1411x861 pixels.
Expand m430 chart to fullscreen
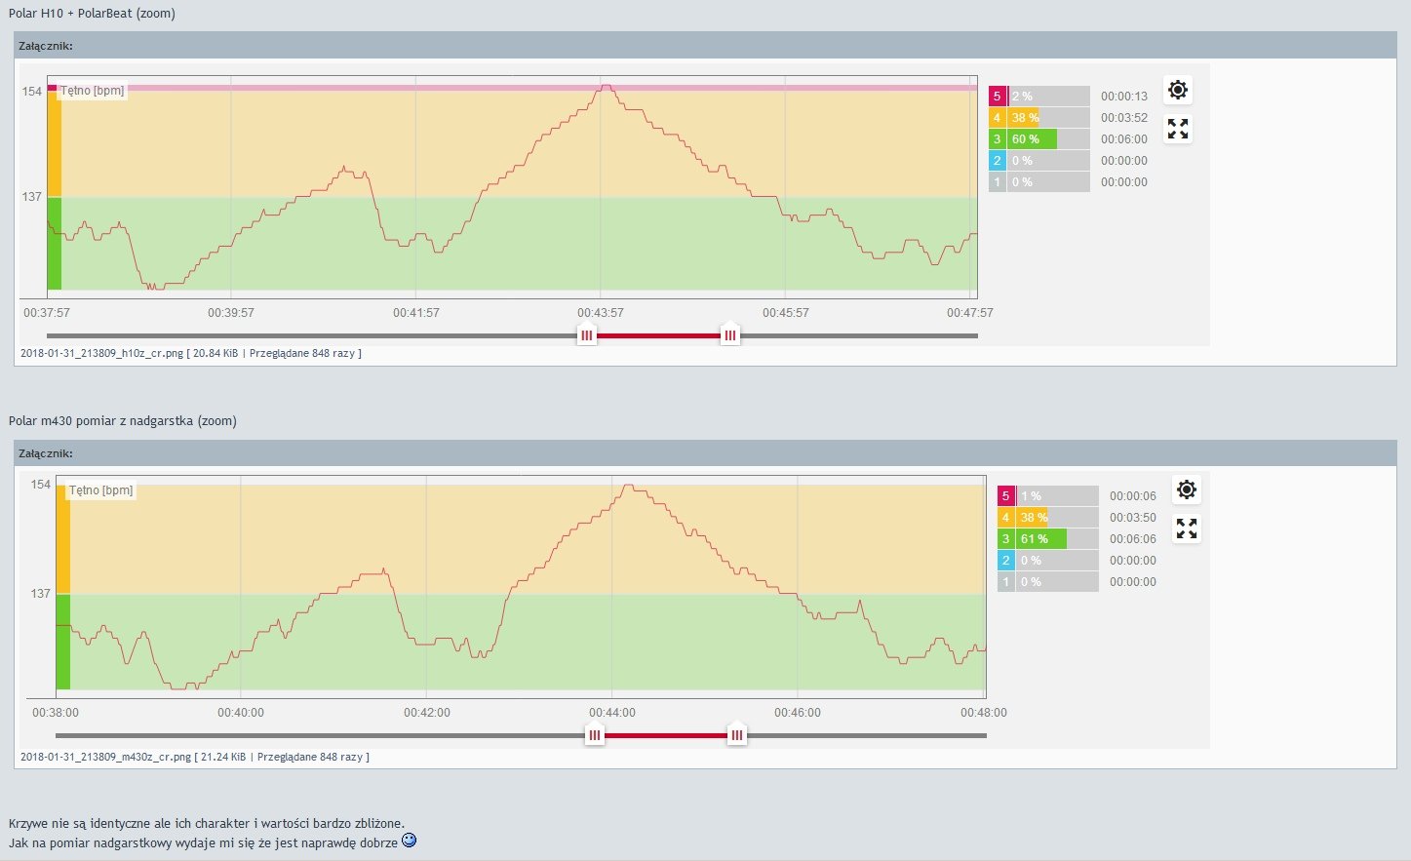pos(1186,528)
